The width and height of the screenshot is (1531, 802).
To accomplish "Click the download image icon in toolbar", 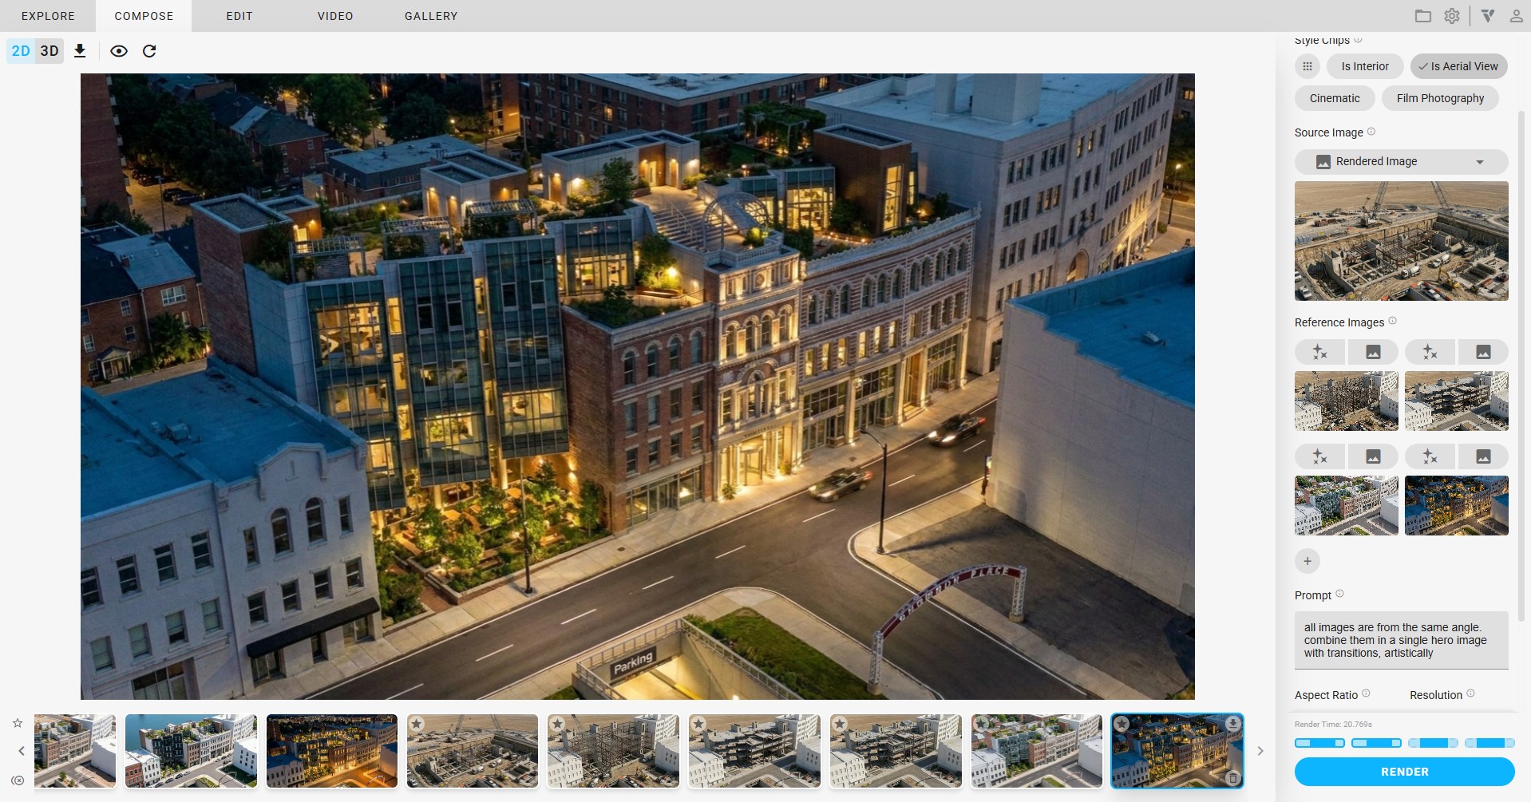I will click(80, 51).
